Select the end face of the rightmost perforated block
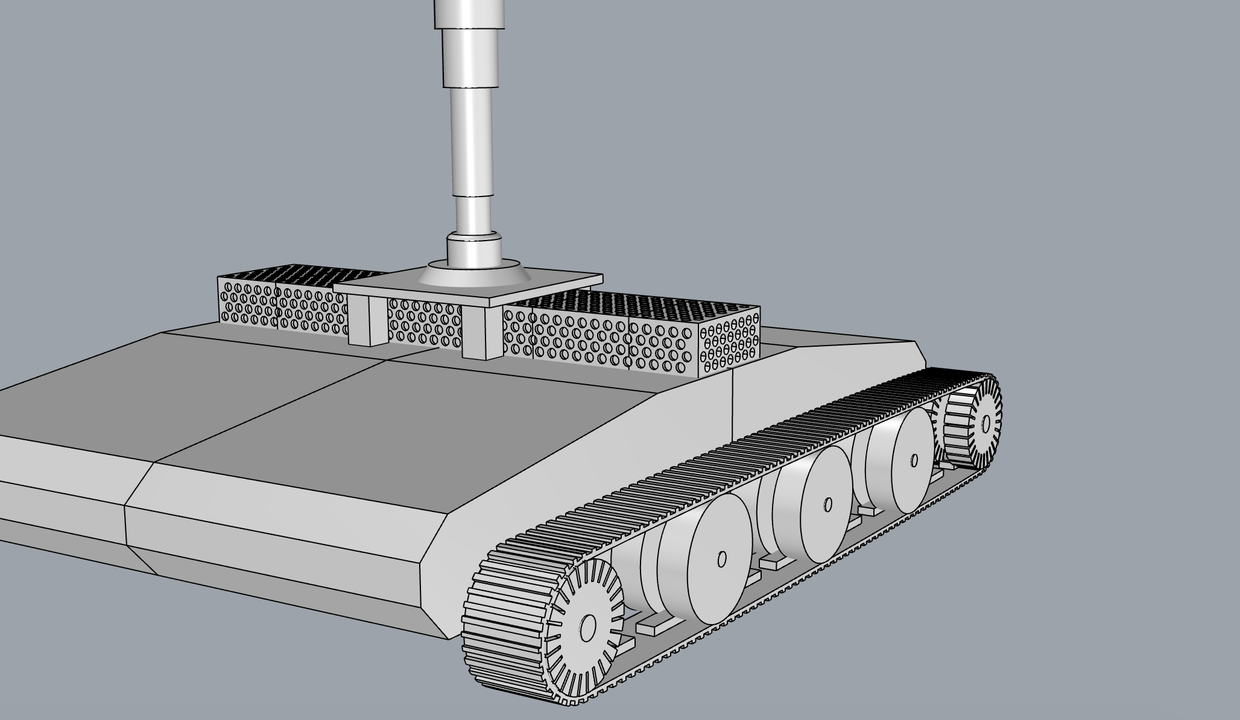Image resolution: width=1240 pixels, height=720 pixels. 729,343
